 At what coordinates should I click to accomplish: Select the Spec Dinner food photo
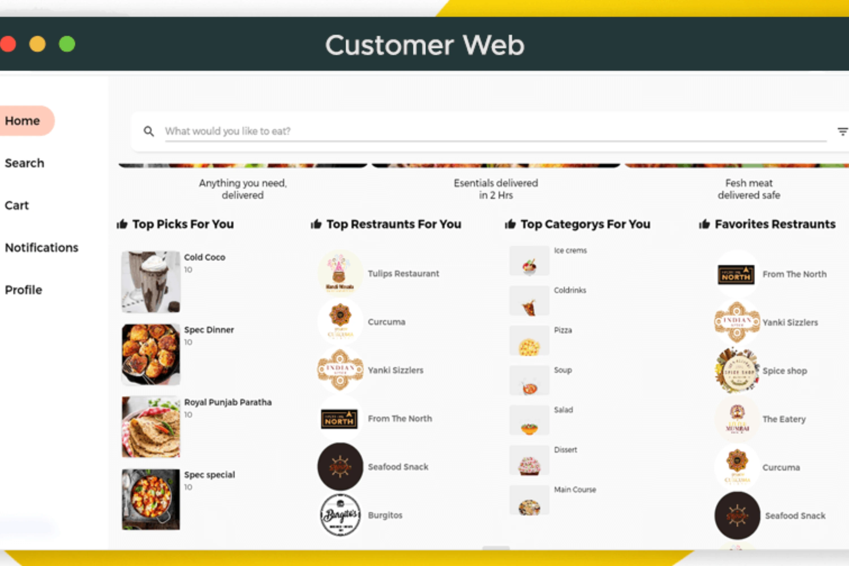[x=151, y=354]
